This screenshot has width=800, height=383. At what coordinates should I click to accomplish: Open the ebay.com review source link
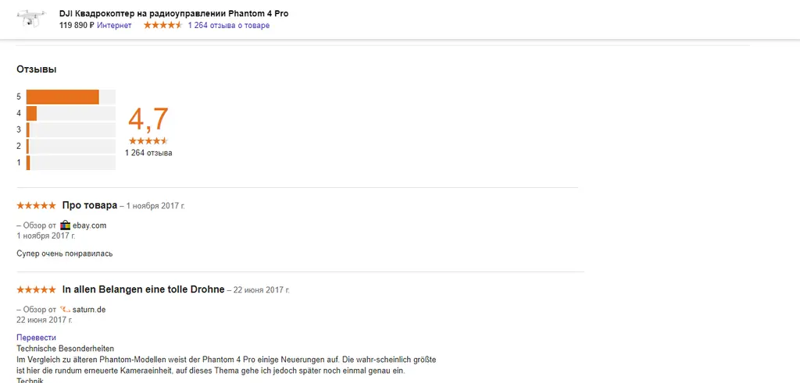click(90, 225)
